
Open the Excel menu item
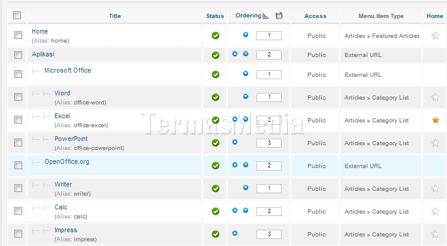coord(62,116)
